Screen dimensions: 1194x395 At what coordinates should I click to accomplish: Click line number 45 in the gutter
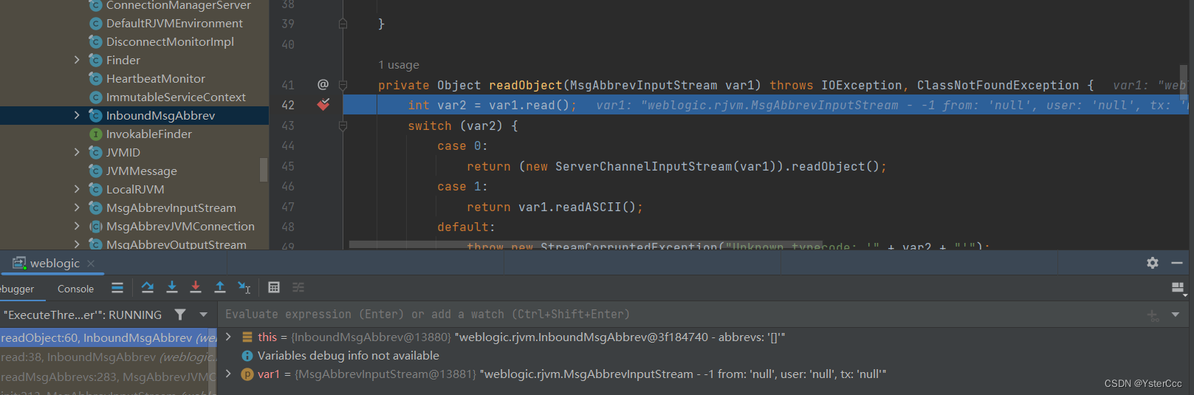(288, 167)
